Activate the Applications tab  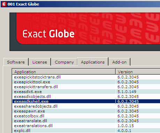(93, 62)
